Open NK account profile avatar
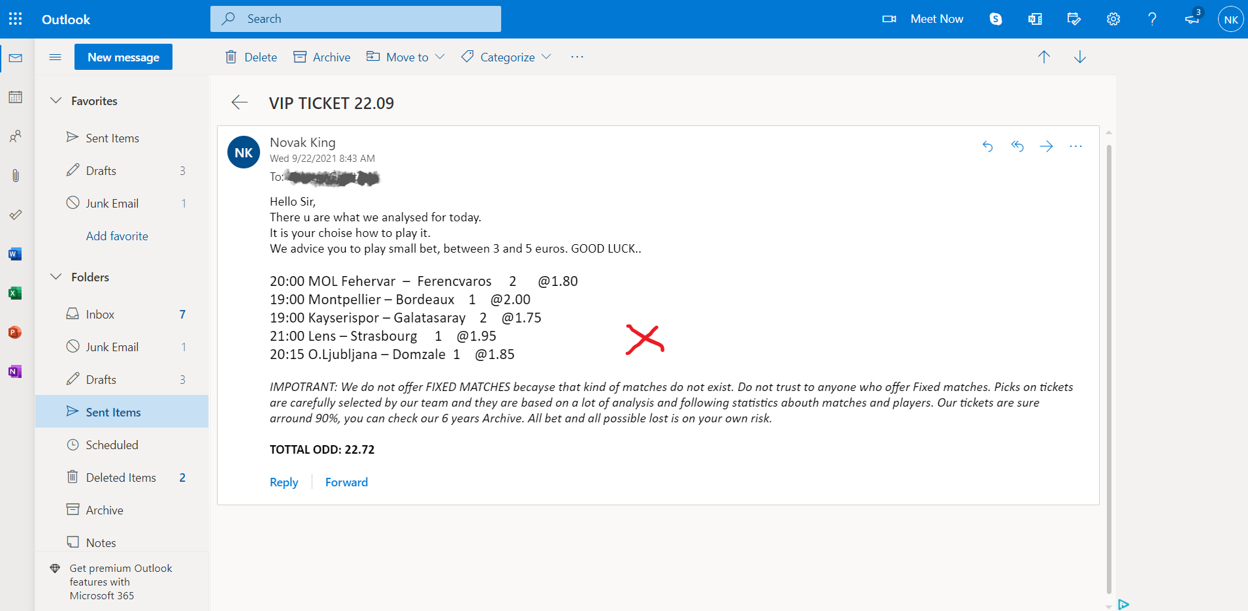This screenshot has width=1248, height=611. pyautogui.click(x=1231, y=19)
